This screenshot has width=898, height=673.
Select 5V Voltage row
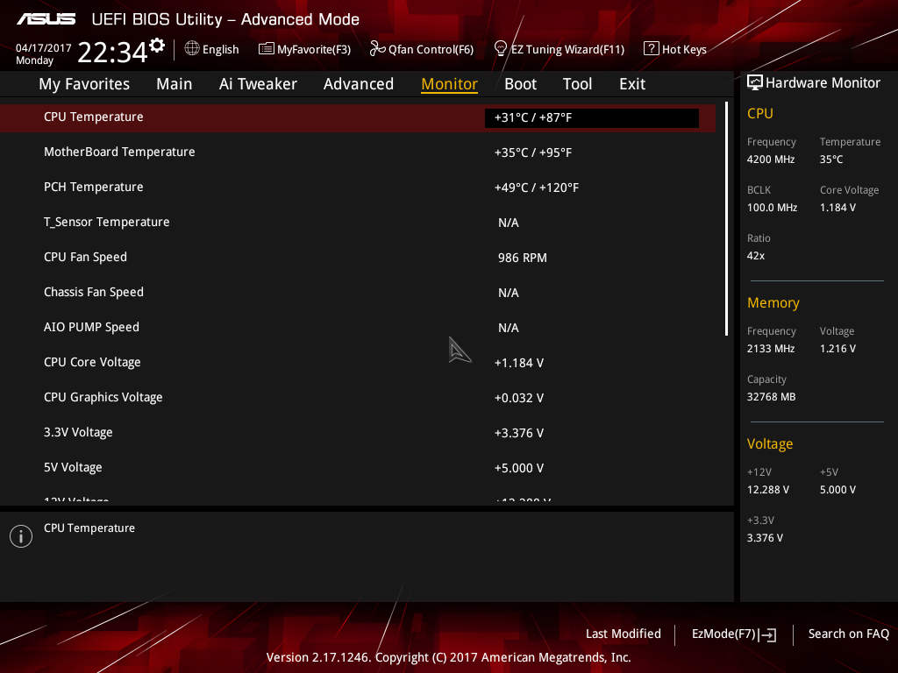358,468
